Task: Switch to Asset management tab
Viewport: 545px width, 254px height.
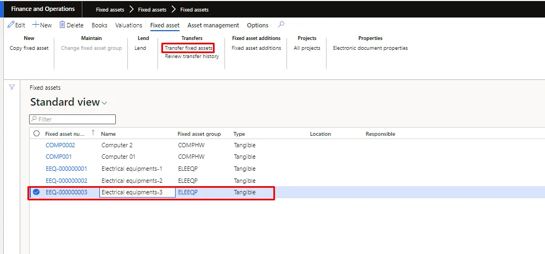Action: pos(213,25)
